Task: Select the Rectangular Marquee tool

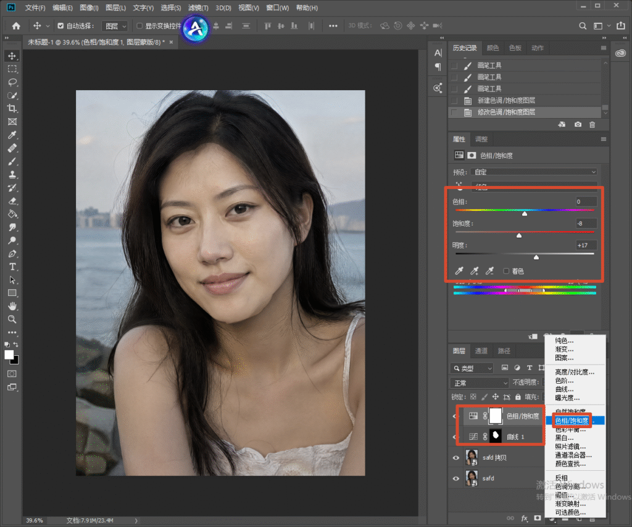Action: [12, 69]
